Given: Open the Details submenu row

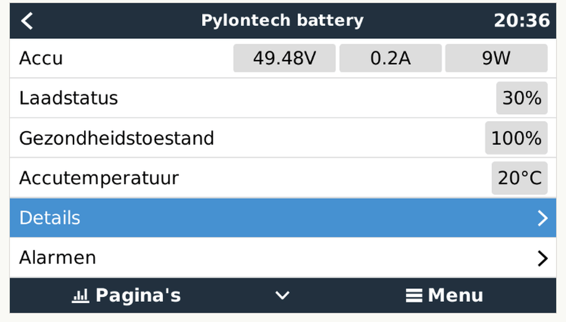Looking at the screenshot, I should coord(283,218).
